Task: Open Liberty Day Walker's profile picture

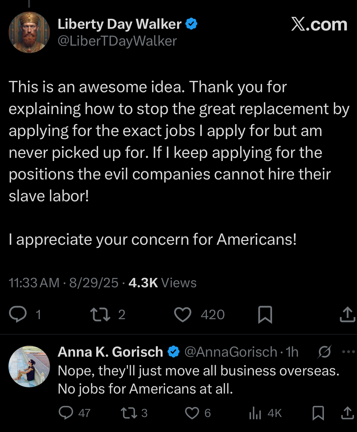Action: 29,32
